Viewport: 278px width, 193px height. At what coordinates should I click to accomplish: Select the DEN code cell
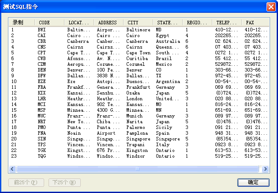point(41,70)
